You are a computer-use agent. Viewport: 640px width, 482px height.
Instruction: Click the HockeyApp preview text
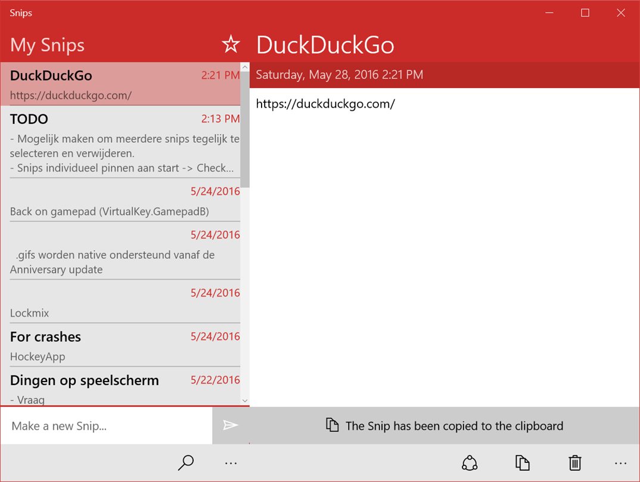38,356
